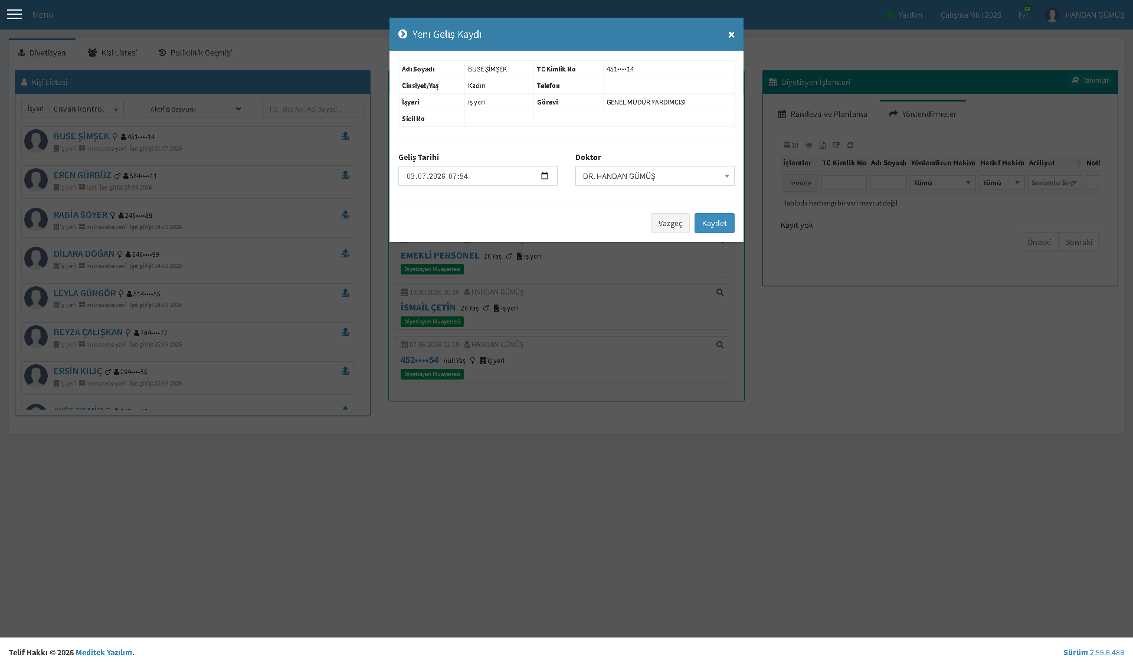This screenshot has width=1133, height=667.
Task: Toggle column visibility eye icon
Action: click(x=809, y=145)
